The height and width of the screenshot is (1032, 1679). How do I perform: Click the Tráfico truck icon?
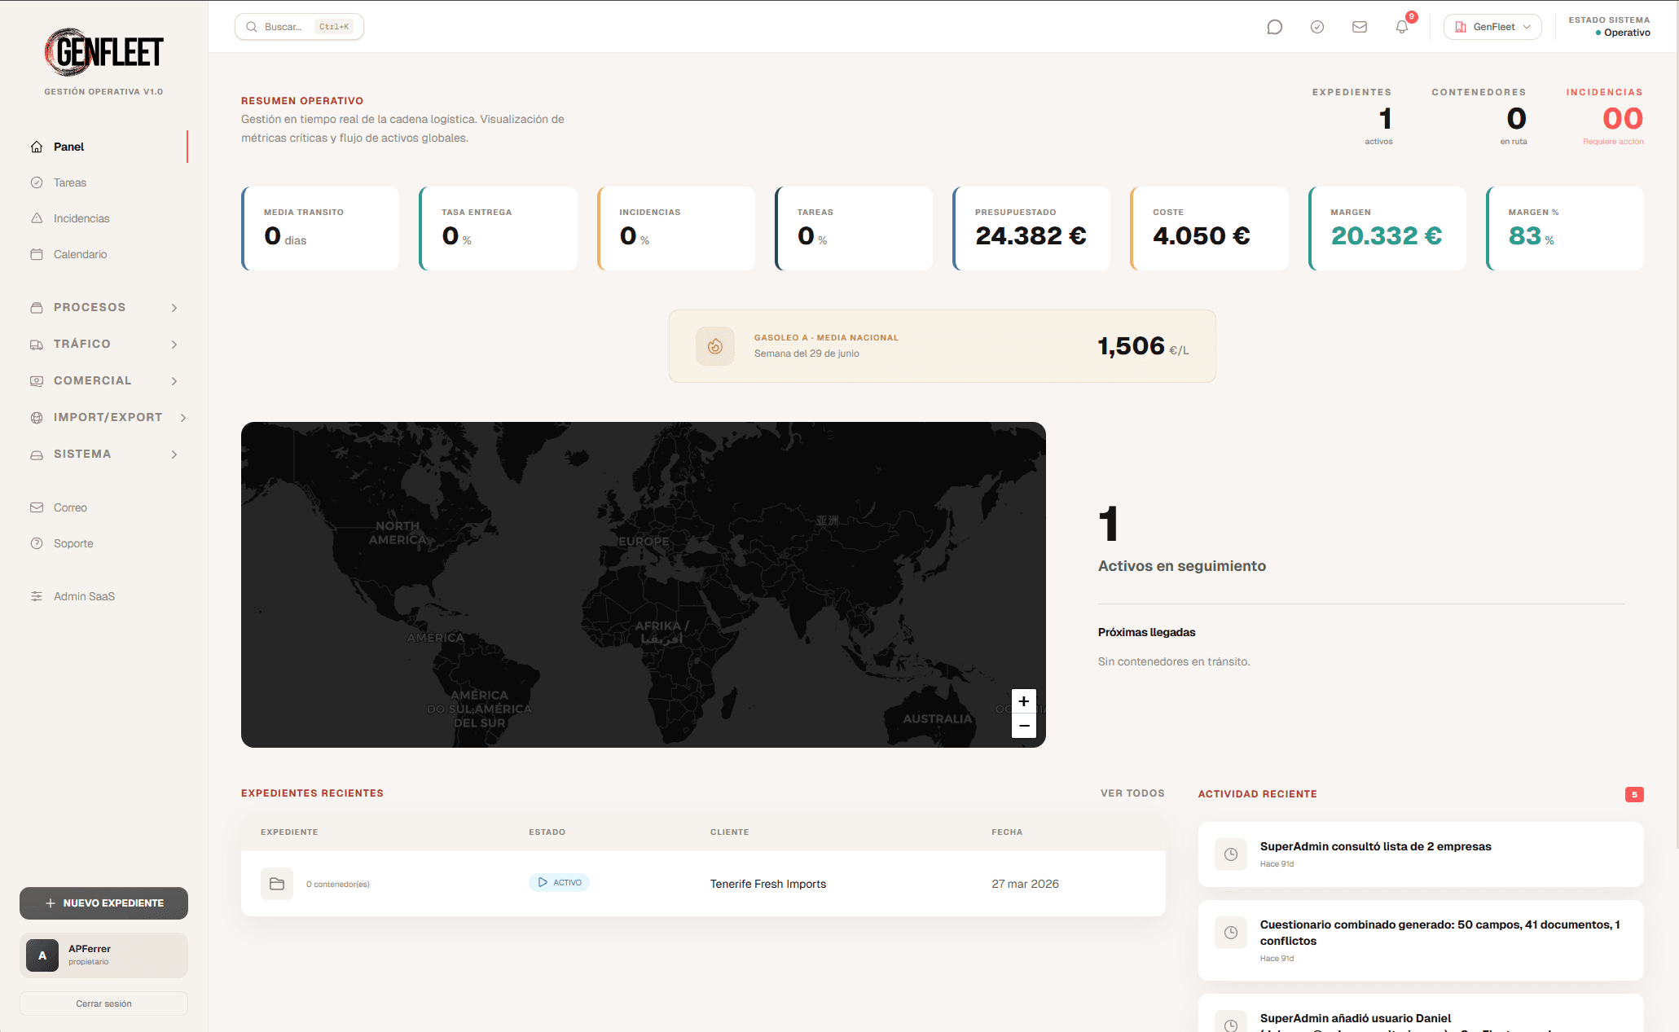(x=37, y=345)
